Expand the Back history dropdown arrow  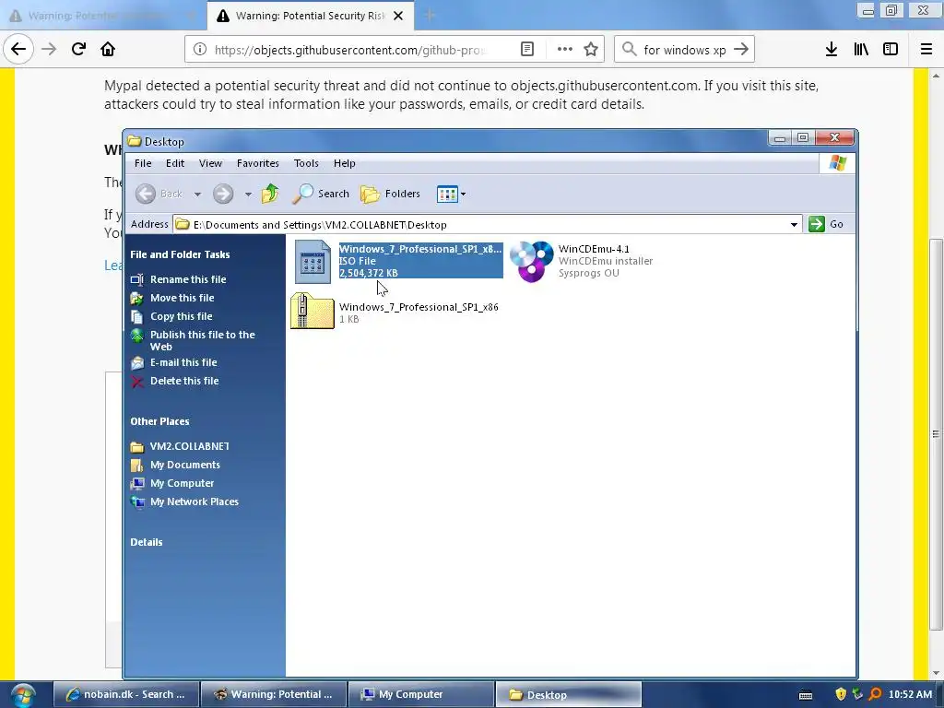[x=197, y=195]
